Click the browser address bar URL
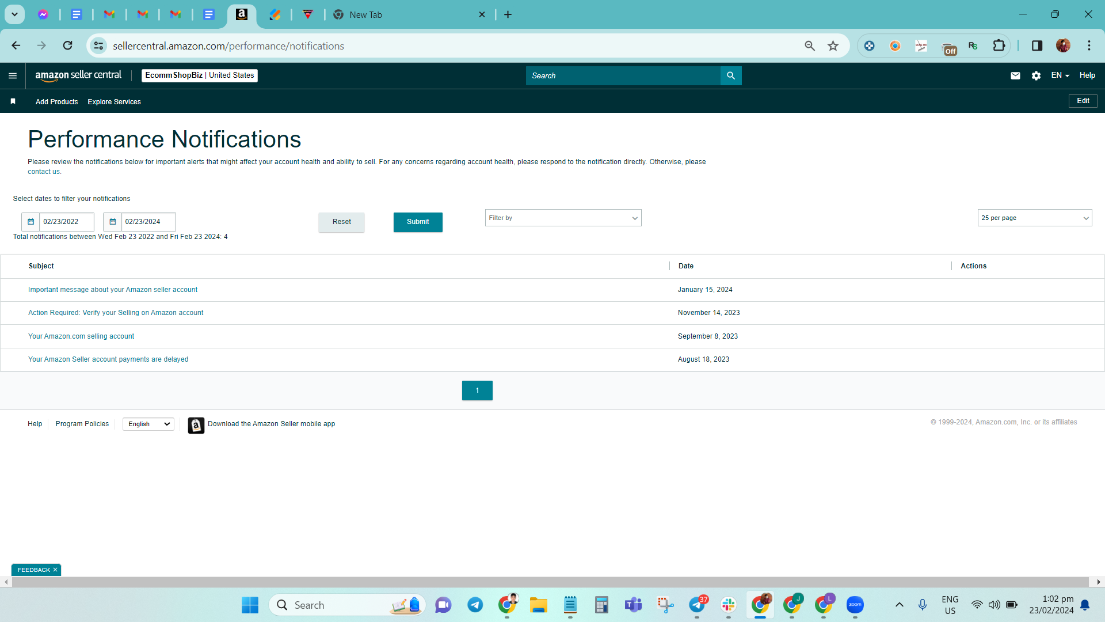The width and height of the screenshot is (1105, 622). pyautogui.click(x=228, y=45)
